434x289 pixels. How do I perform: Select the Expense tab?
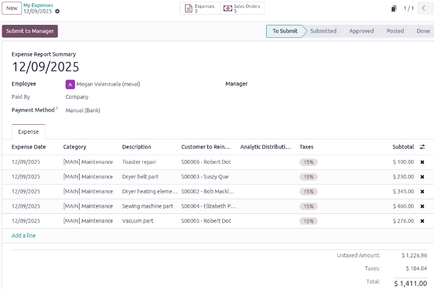[28, 132]
